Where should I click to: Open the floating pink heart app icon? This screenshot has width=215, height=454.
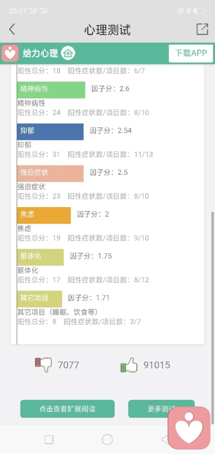point(189,428)
